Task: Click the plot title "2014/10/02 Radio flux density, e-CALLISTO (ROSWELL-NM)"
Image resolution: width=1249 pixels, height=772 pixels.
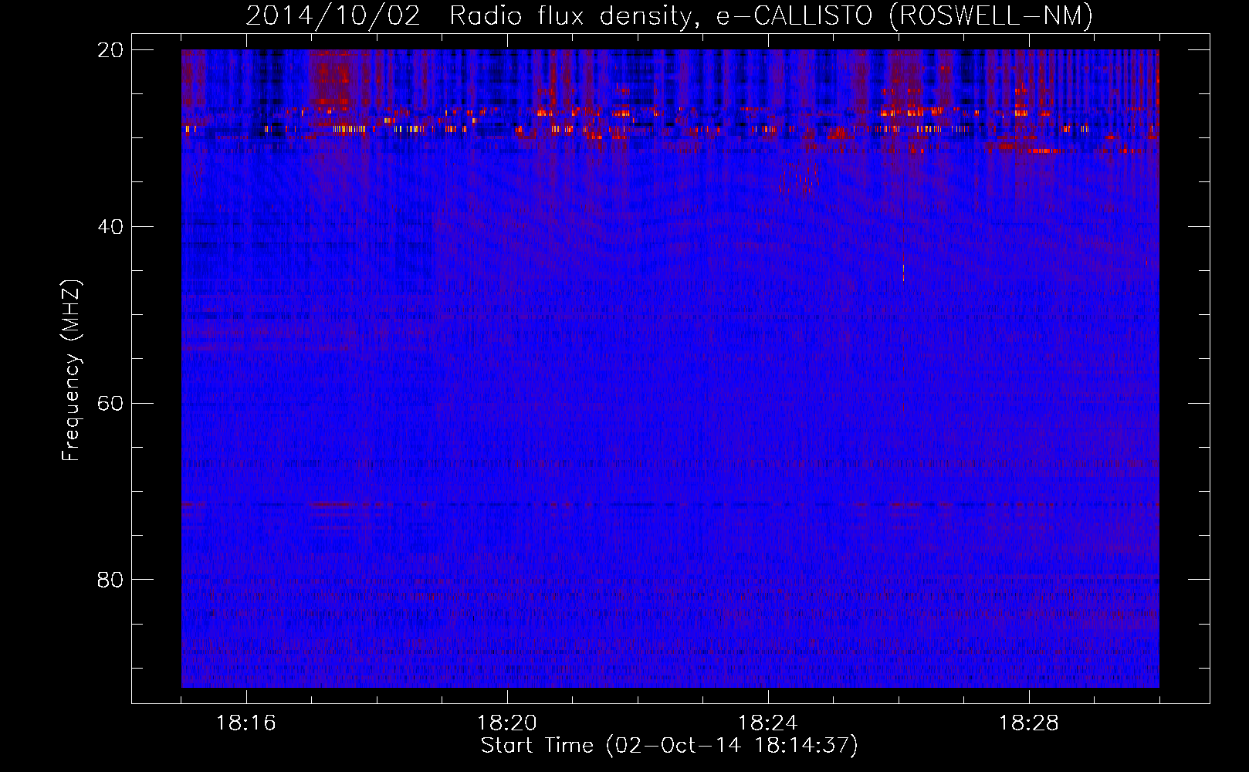Action: click(x=669, y=15)
